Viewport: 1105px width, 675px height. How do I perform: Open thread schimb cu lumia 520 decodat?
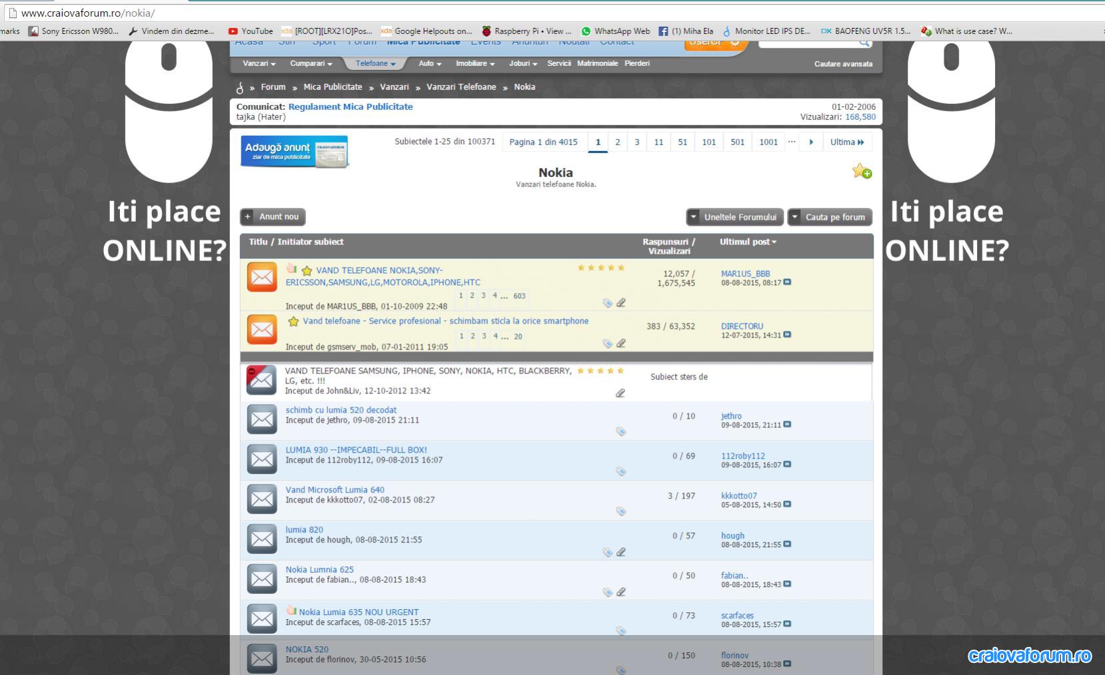tap(341, 410)
